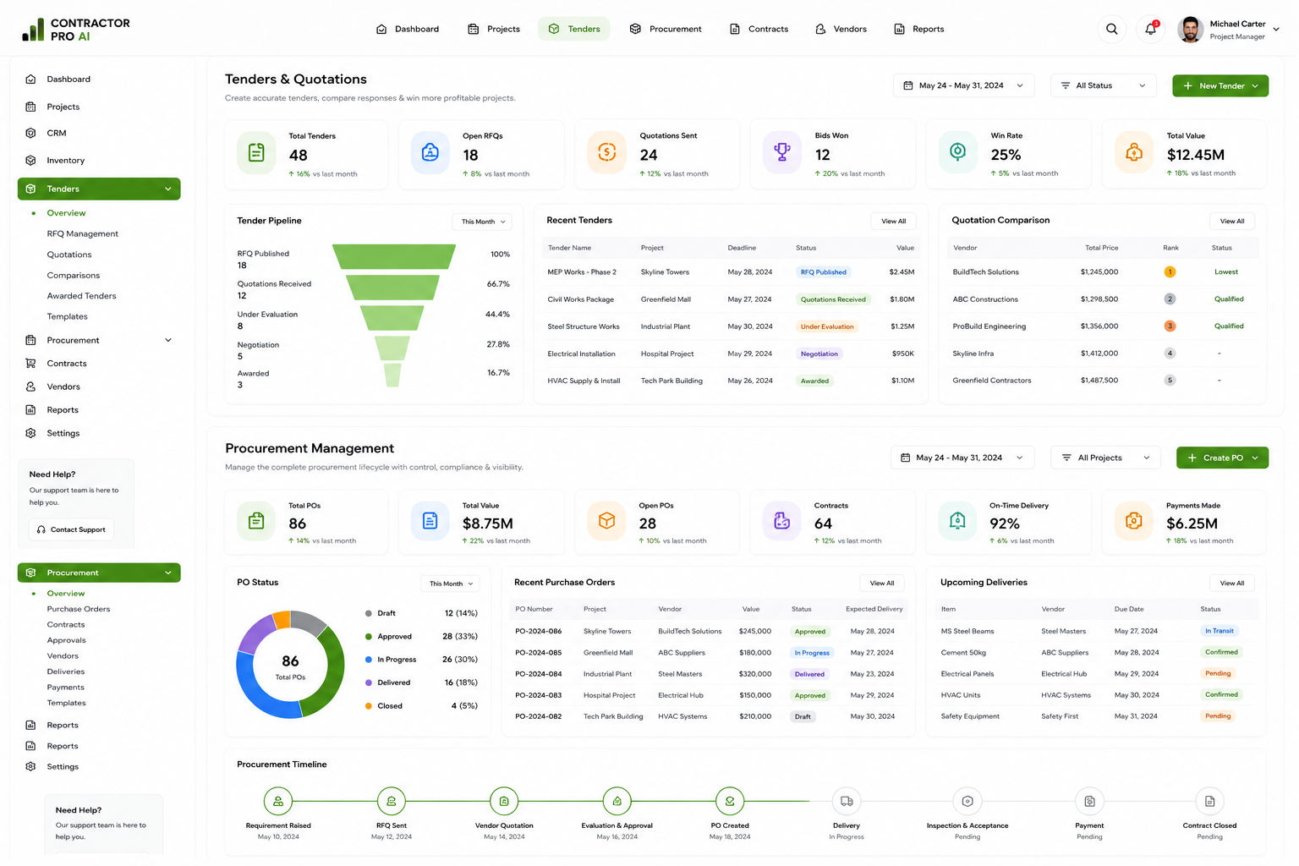Expand the All Status filter dropdown
The image size is (1299, 866).
[x=1104, y=85]
